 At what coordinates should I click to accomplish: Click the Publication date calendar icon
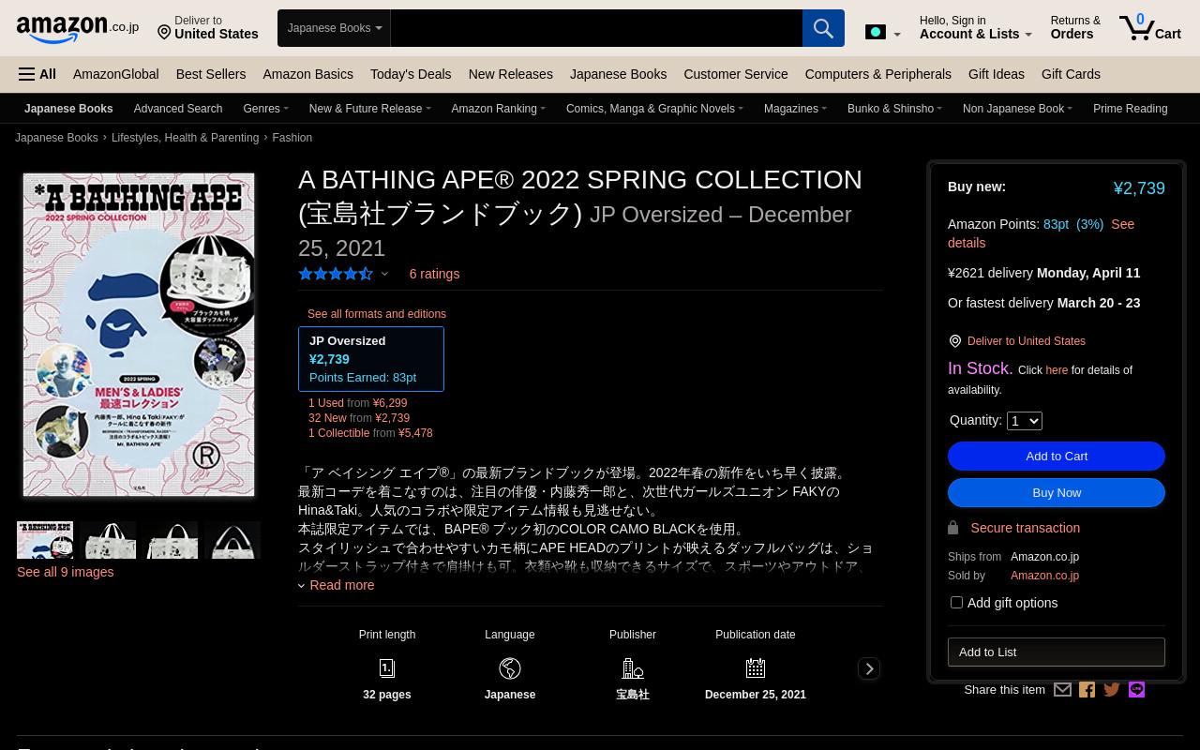point(756,668)
